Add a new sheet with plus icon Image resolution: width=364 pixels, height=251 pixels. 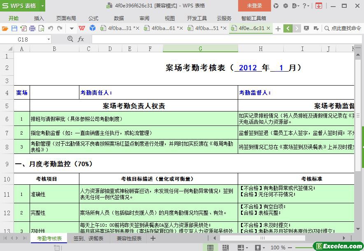(x=153, y=238)
